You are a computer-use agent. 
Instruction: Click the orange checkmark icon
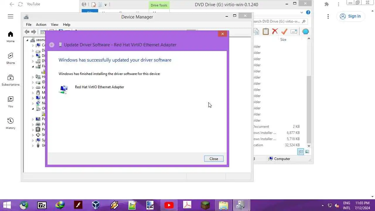284,32
